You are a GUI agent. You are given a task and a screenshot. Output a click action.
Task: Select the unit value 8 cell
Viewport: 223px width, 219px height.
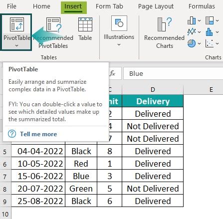(x=110, y=151)
